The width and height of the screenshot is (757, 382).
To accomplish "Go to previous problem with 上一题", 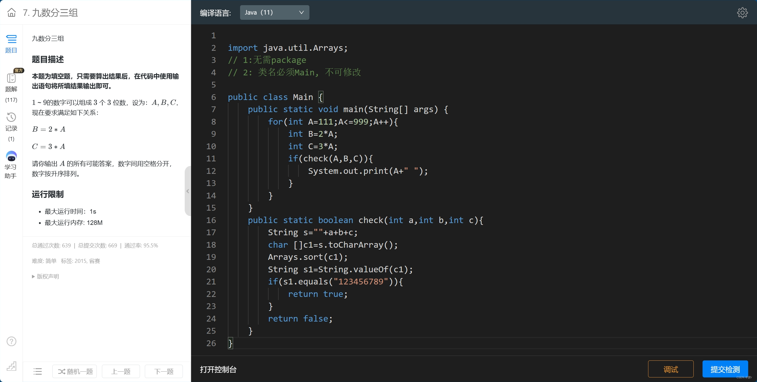I will (121, 371).
